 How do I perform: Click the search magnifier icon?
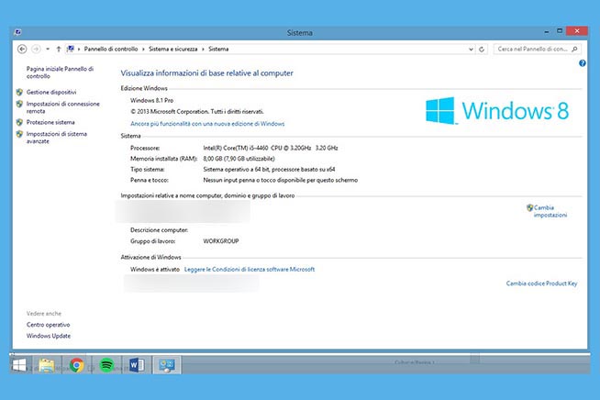(x=574, y=49)
